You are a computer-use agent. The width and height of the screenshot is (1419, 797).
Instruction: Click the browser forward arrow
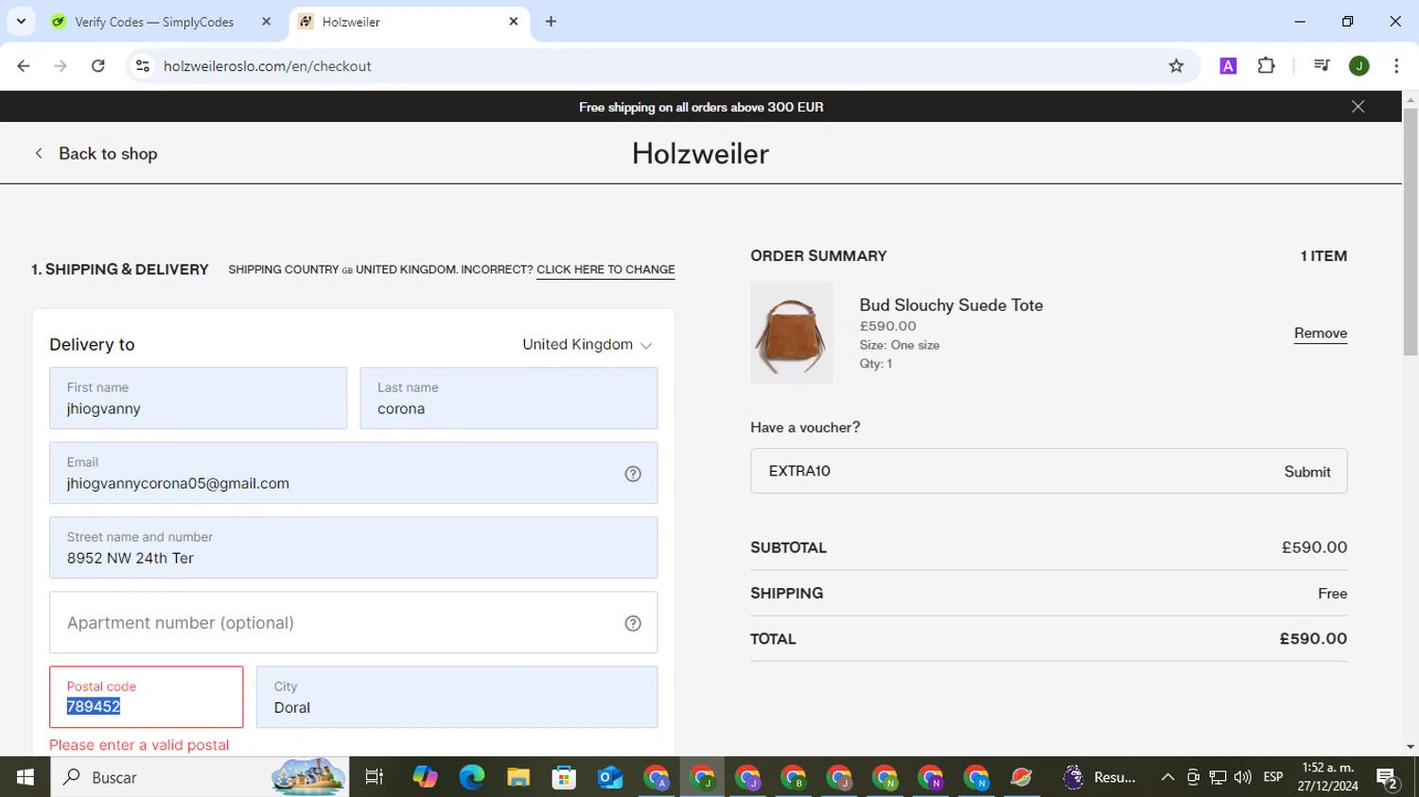coord(61,66)
